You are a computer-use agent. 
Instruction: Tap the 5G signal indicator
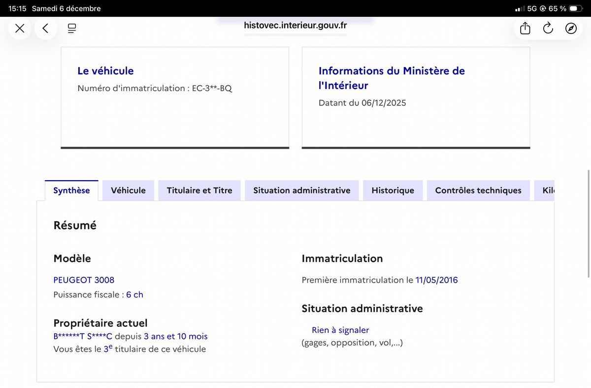(x=532, y=8)
